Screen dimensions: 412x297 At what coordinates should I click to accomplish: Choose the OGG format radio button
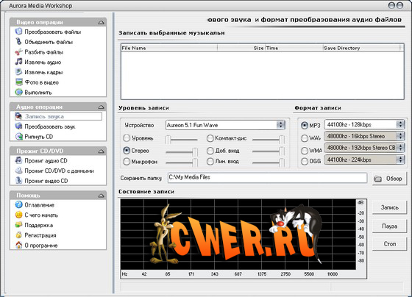pyautogui.click(x=305, y=161)
